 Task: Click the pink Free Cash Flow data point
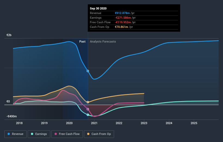(88, 109)
